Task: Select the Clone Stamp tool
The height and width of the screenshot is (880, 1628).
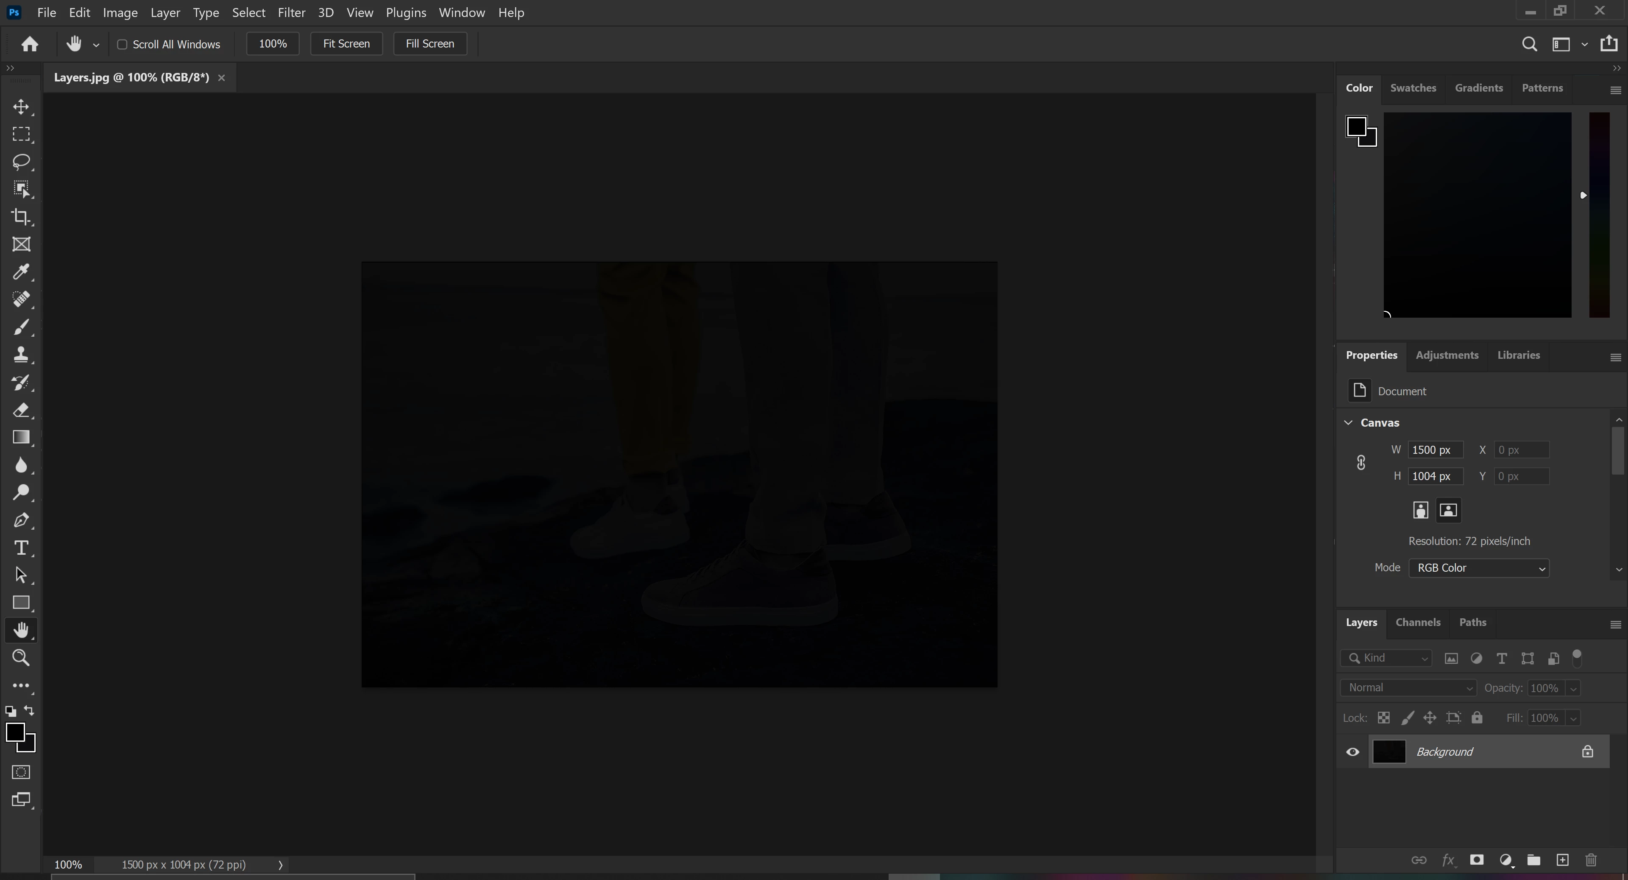Action: (21, 355)
